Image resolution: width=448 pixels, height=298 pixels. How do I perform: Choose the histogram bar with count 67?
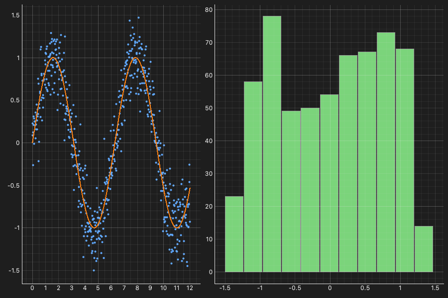pos(367,162)
